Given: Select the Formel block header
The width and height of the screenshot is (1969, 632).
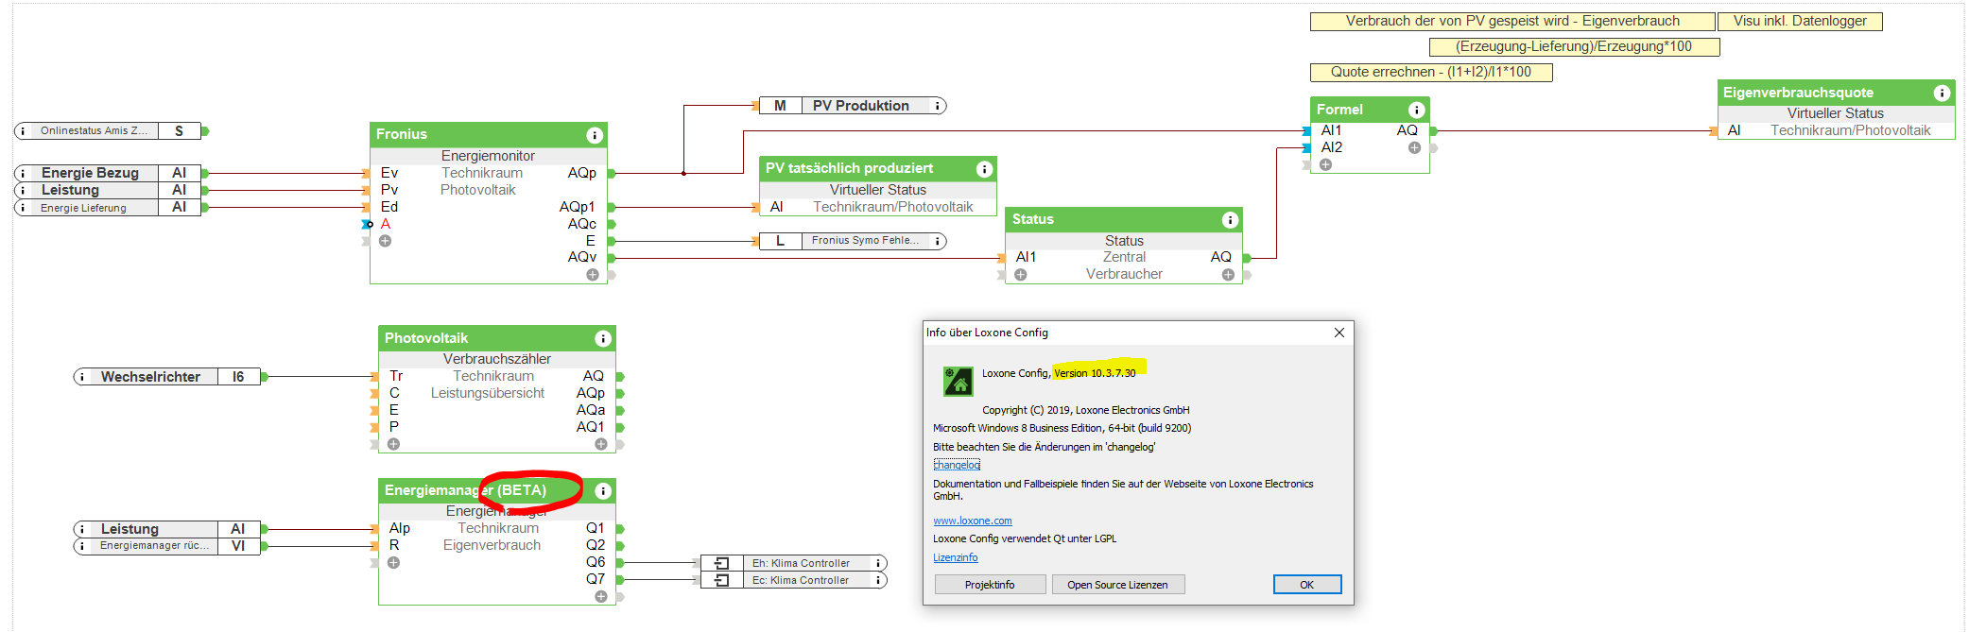Looking at the screenshot, I should coord(1370,110).
